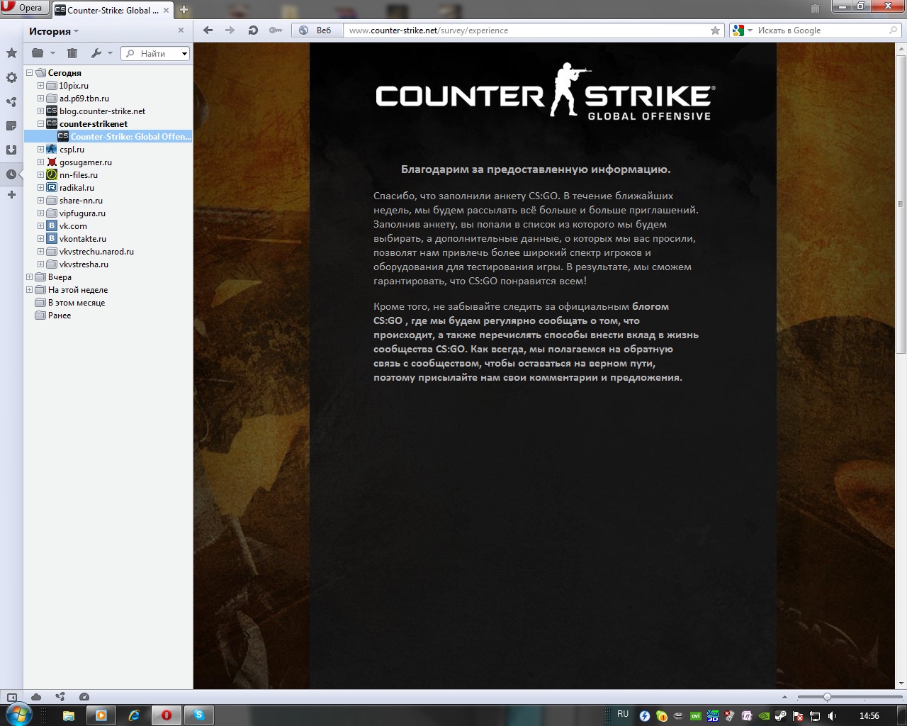Select gosugamer.ru in history tree
The image size is (907, 726).
click(79, 162)
